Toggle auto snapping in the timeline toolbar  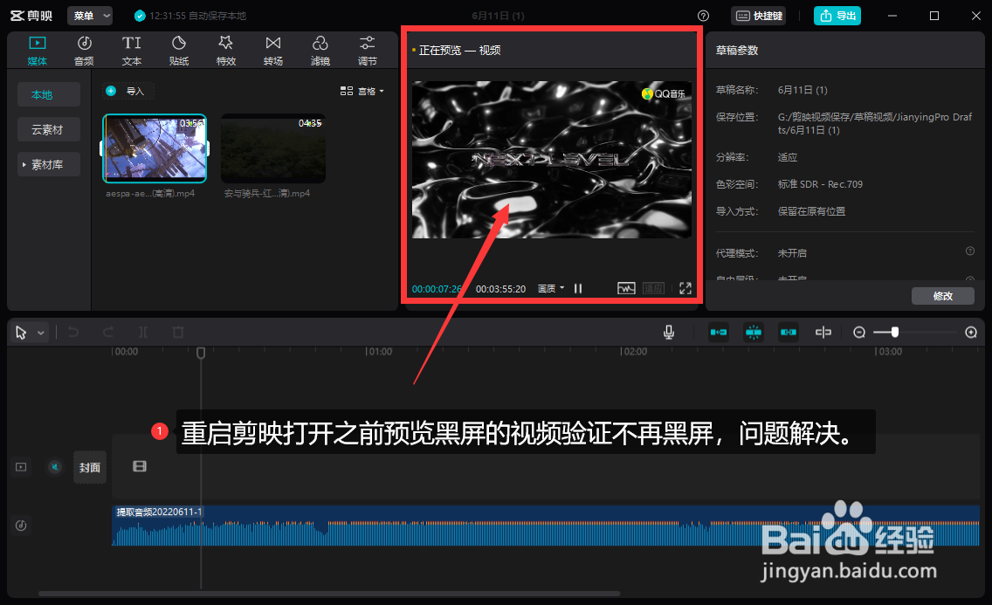click(x=754, y=332)
